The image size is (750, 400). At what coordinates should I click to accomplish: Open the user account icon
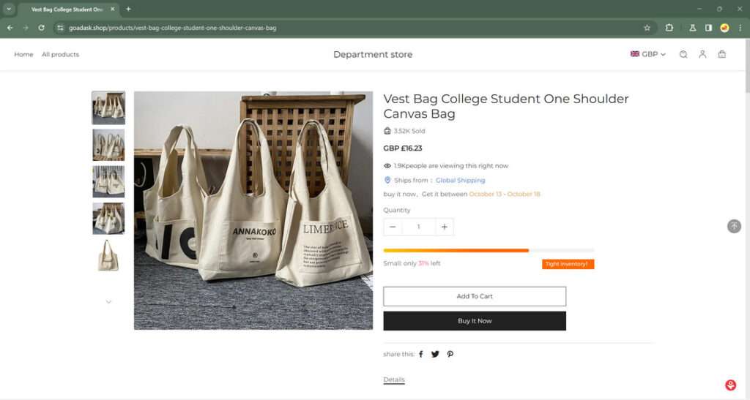click(x=702, y=54)
